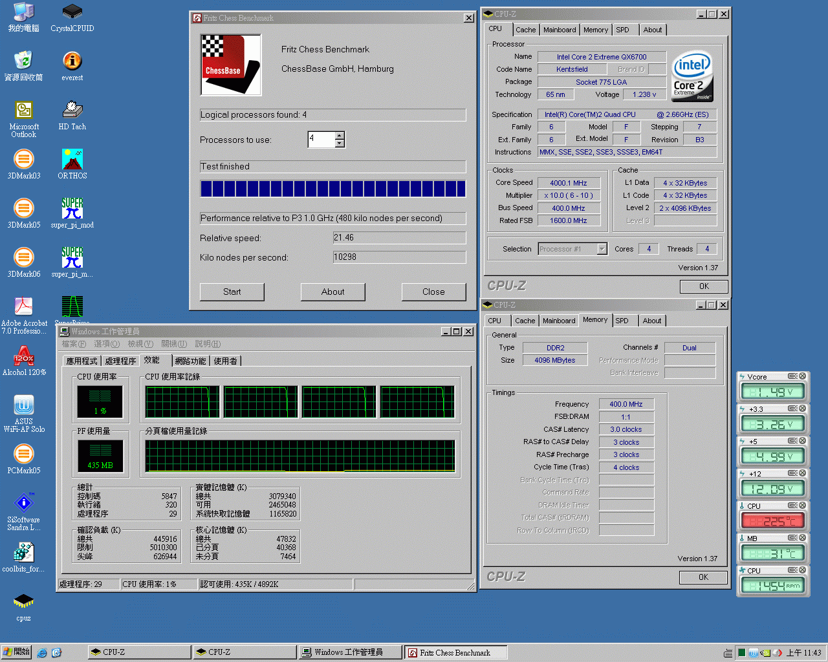Open the Microsoft Outlook desktop icon
Image resolution: width=828 pixels, height=662 pixels.
tap(24, 120)
